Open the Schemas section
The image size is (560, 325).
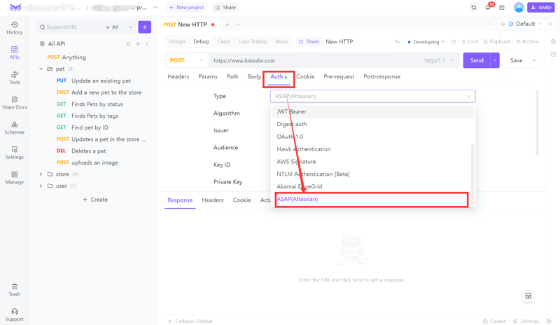14,128
